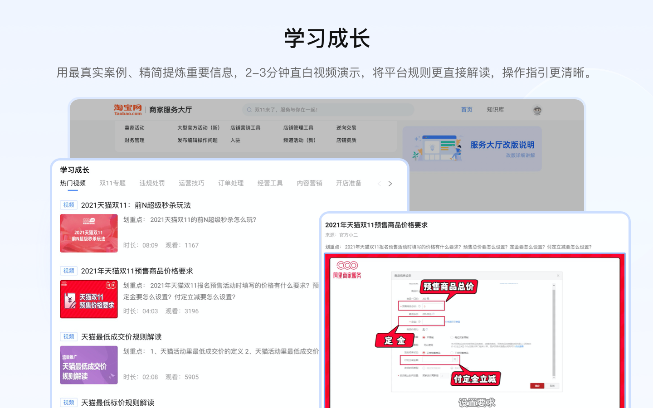Click the 预售商品总价 input field

[x=433, y=306]
